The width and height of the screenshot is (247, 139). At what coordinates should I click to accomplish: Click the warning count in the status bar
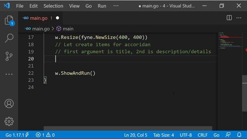(51, 135)
